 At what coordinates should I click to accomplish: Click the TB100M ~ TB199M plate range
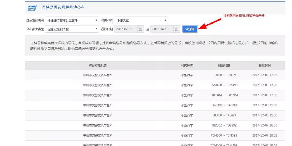pyautogui.click(x=224, y=95)
